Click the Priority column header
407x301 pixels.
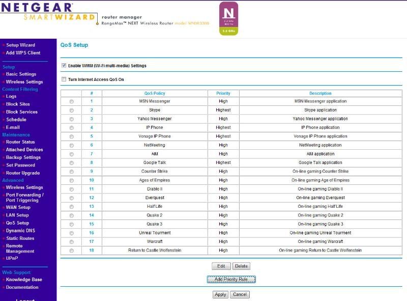coord(223,93)
